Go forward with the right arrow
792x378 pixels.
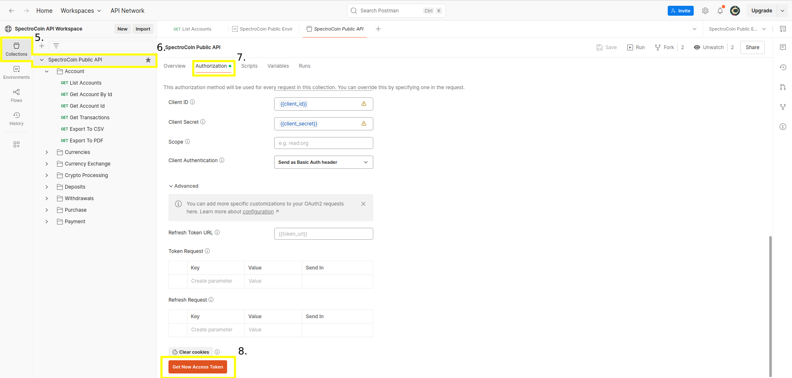(26, 11)
